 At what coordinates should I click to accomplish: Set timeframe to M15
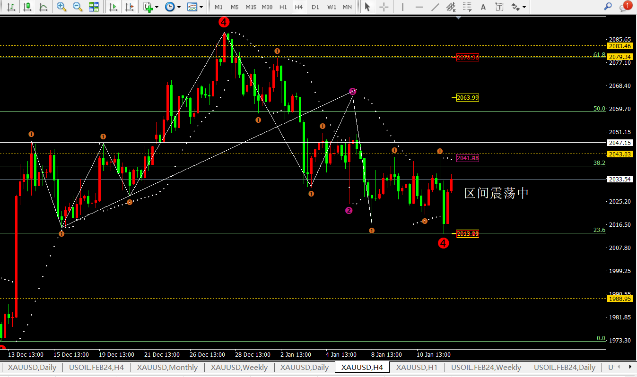(x=251, y=7)
